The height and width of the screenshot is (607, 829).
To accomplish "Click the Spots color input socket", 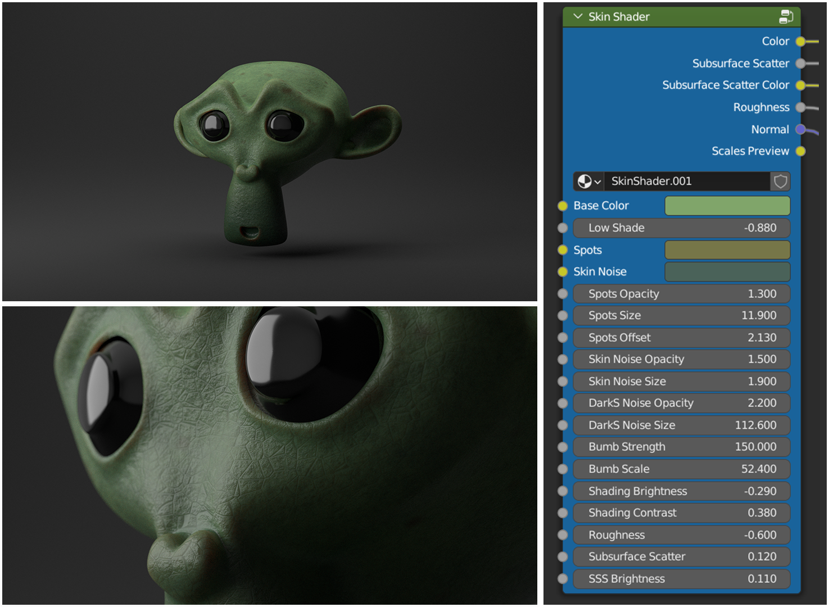I will point(563,250).
